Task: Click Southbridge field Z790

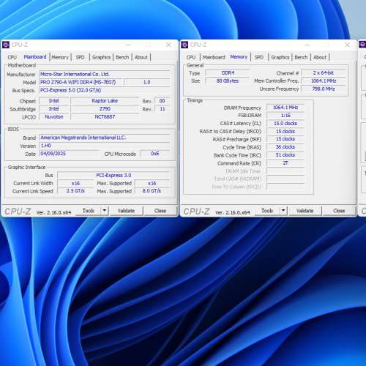Action: (x=105, y=109)
